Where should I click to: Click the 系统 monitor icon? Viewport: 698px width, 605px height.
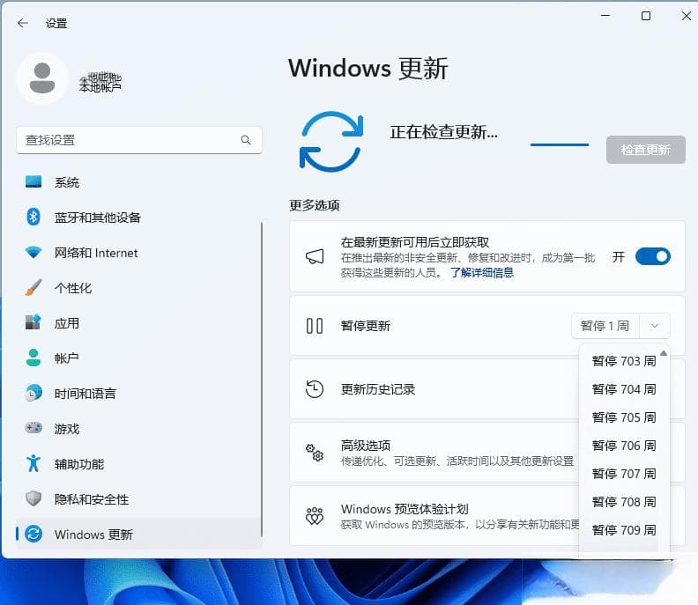click(x=33, y=182)
